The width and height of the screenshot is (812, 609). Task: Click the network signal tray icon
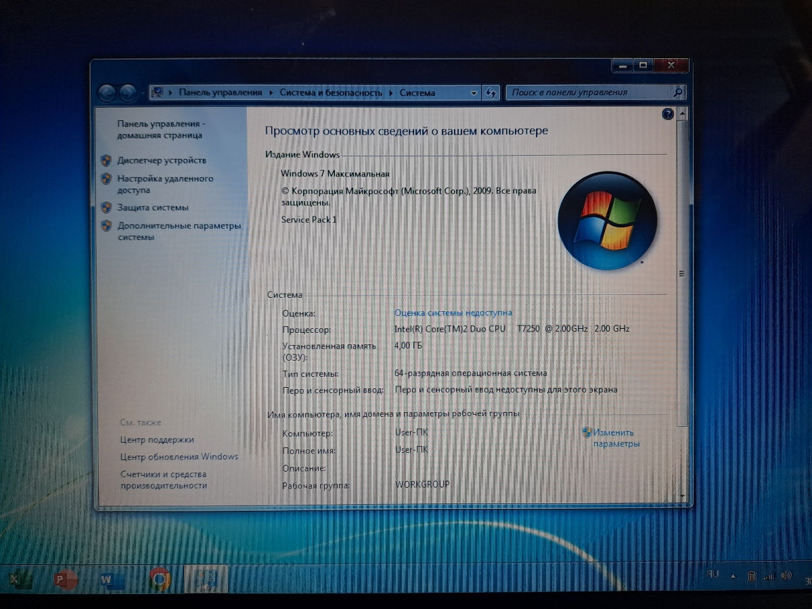[769, 577]
